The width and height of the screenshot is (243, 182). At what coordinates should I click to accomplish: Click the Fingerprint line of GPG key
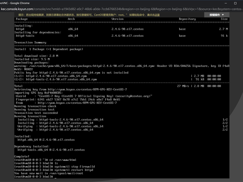(68, 99)
